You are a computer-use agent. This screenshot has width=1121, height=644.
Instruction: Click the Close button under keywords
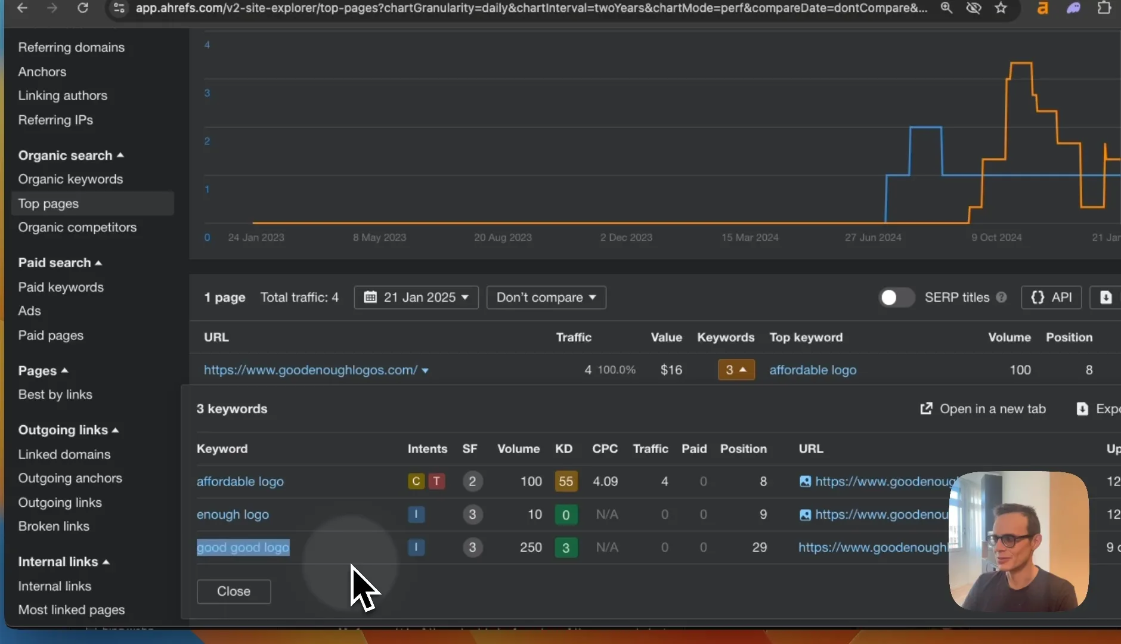pyautogui.click(x=234, y=591)
